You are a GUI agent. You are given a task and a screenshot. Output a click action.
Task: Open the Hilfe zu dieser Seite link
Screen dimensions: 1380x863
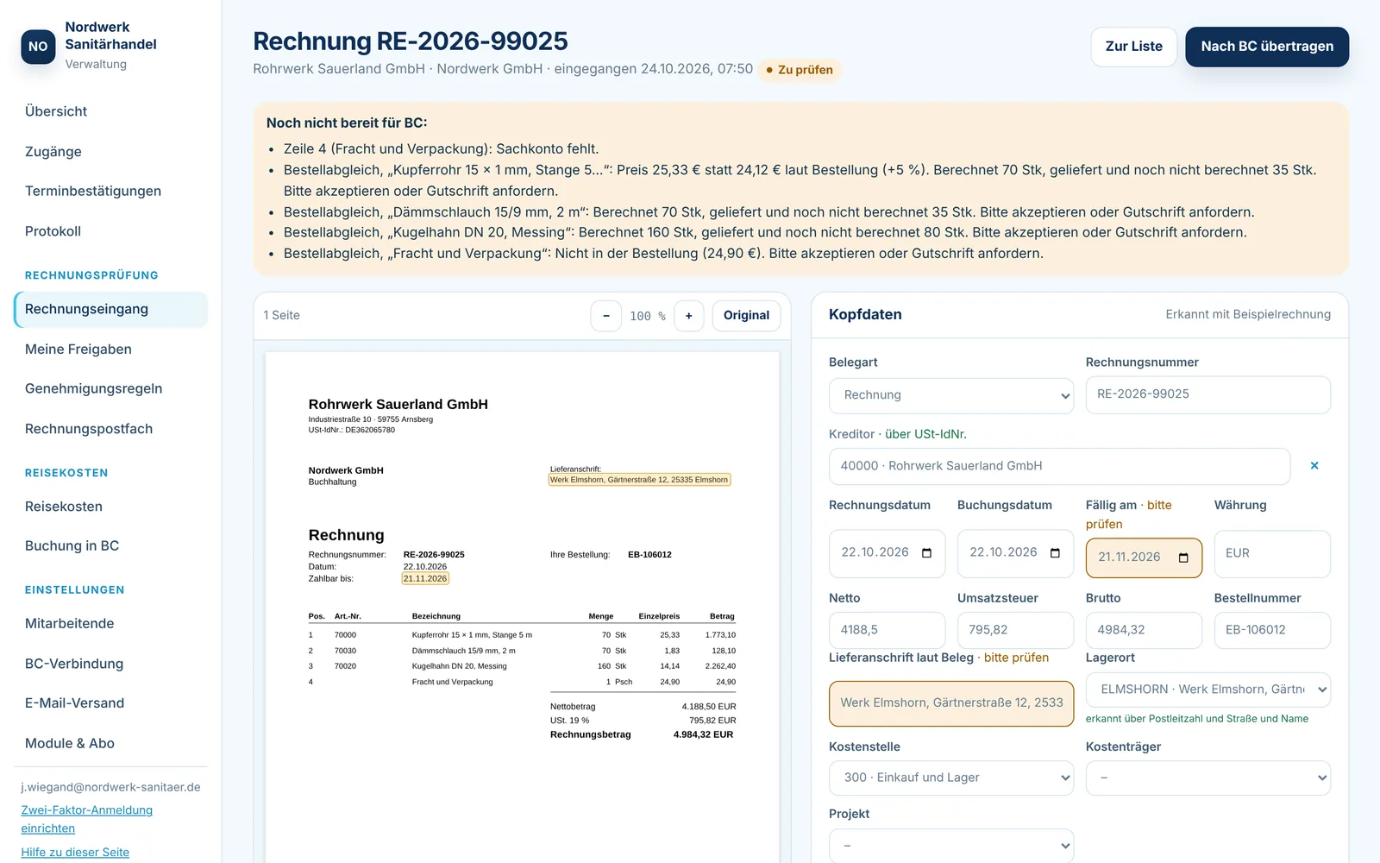click(x=75, y=853)
